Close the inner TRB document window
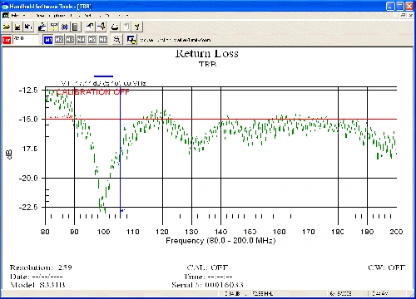 coord(411,16)
